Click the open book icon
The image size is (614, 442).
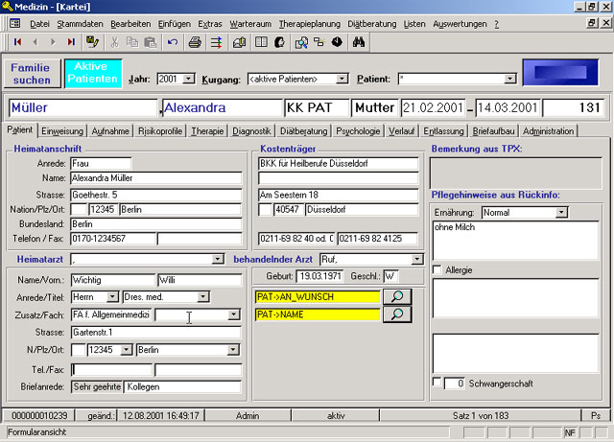pyautogui.click(x=261, y=42)
